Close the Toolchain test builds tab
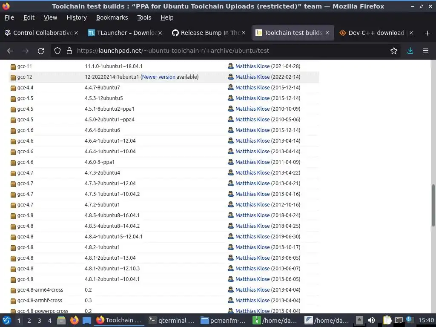 327,33
